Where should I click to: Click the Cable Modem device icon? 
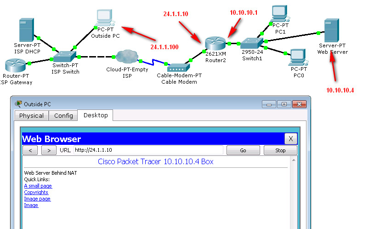[x=178, y=68]
